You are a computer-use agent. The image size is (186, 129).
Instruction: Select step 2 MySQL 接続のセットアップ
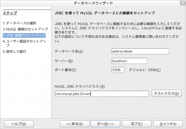(25, 29)
